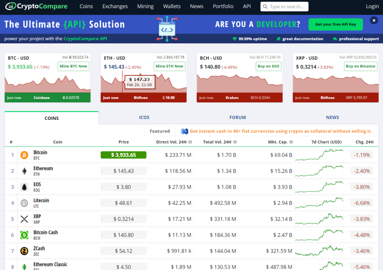The height and width of the screenshot is (270, 383).
Task: Click the Ethereum Classic icon
Action: click(24, 267)
